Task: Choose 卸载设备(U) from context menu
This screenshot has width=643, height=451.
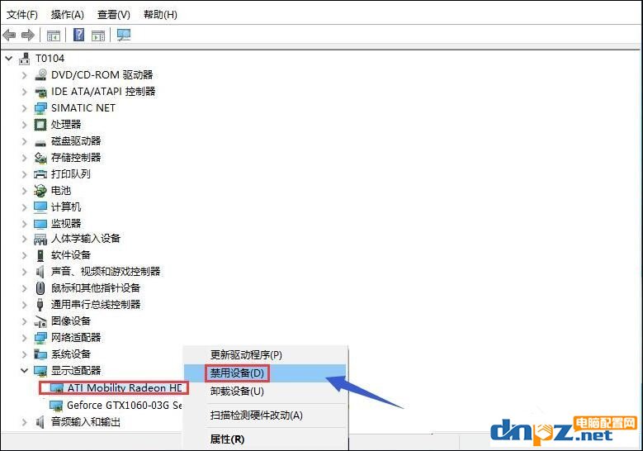Action: coord(265,391)
